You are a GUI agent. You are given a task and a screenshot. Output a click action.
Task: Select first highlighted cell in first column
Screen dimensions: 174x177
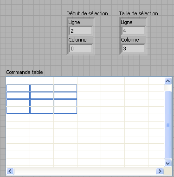point(18,88)
